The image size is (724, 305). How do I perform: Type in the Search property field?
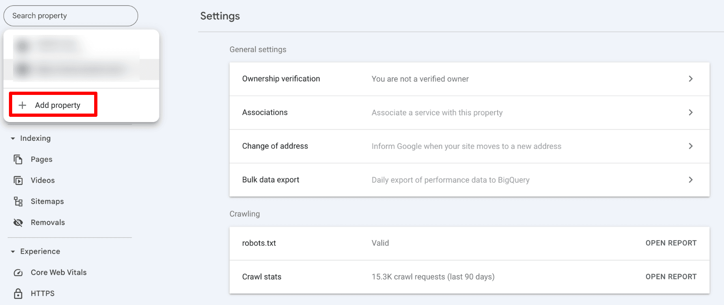point(71,16)
